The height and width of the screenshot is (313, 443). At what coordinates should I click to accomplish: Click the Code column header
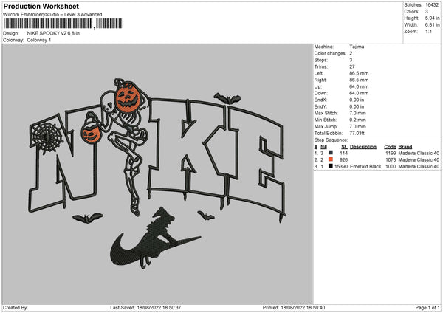390,147
